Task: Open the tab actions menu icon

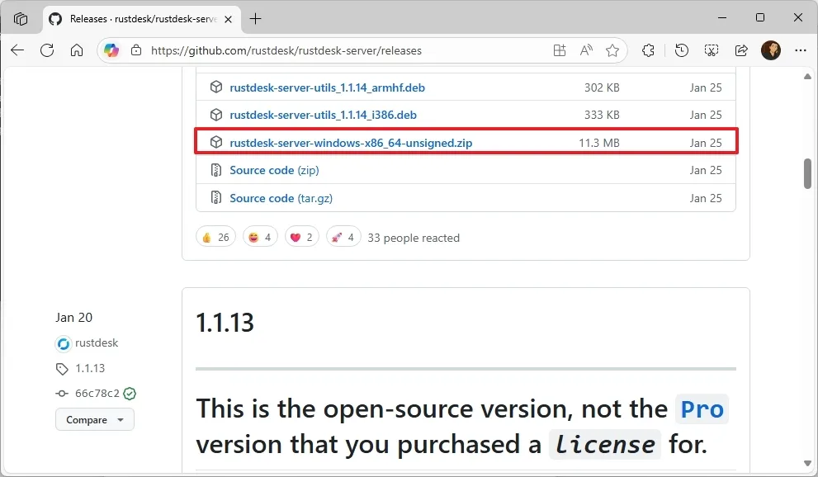Action: click(21, 19)
